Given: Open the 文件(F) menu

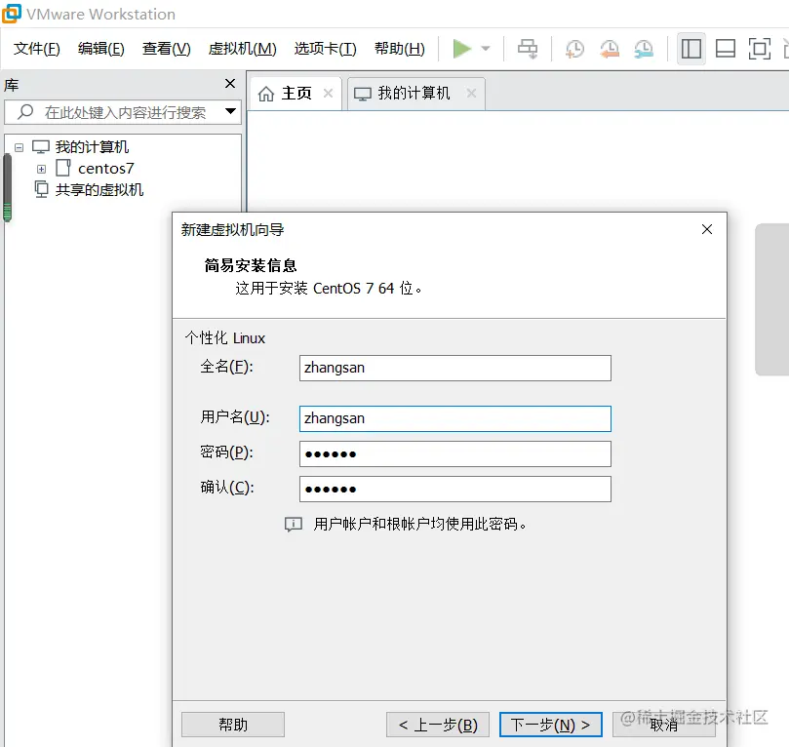Looking at the screenshot, I should click(x=37, y=49).
